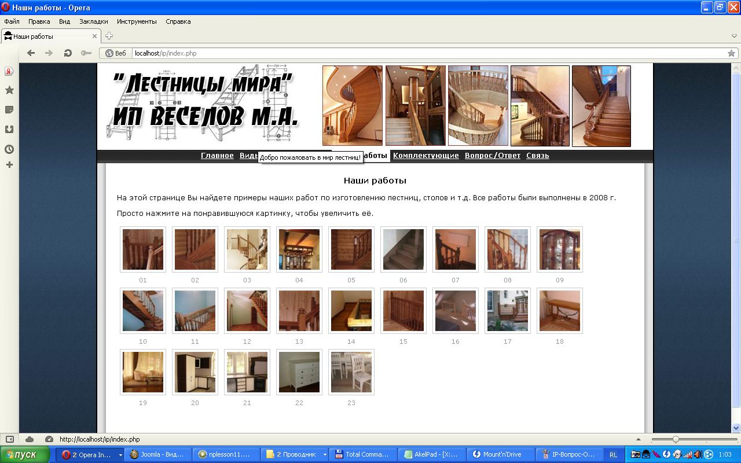This screenshot has height=463, width=741.
Task: Click the address field showing localhost/ip/index.php
Action: pyautogui.click(x=428, y=53)
